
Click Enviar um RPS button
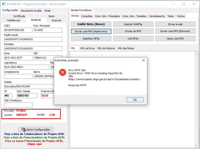133,31
